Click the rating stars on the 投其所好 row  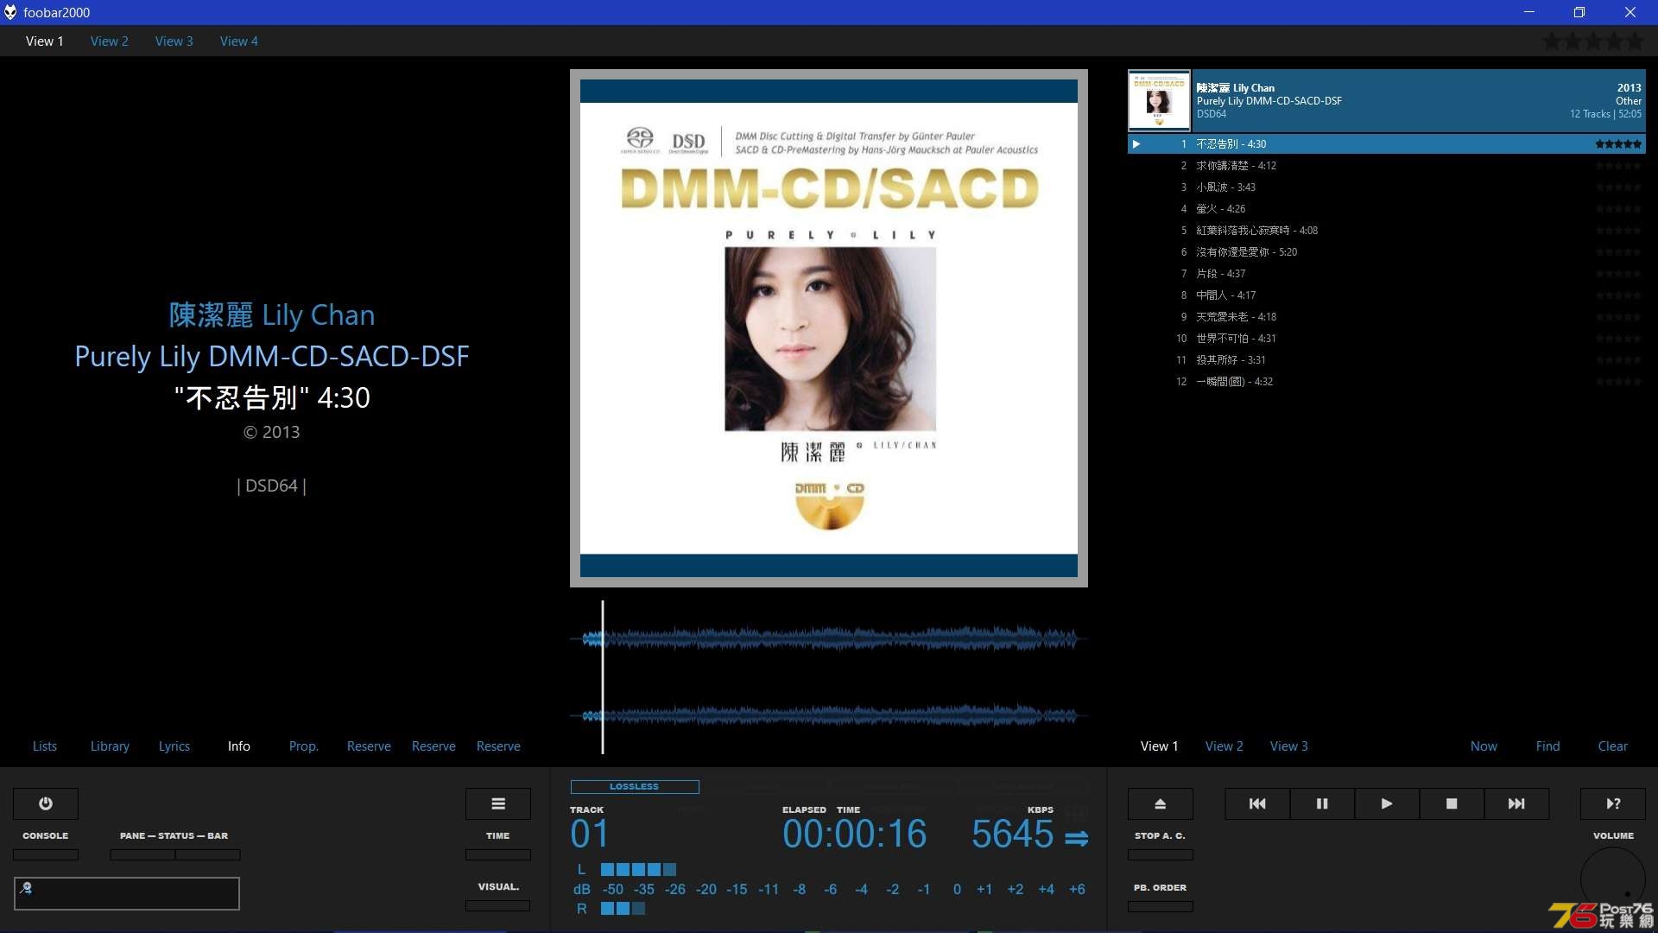(x=1618, y=360)
